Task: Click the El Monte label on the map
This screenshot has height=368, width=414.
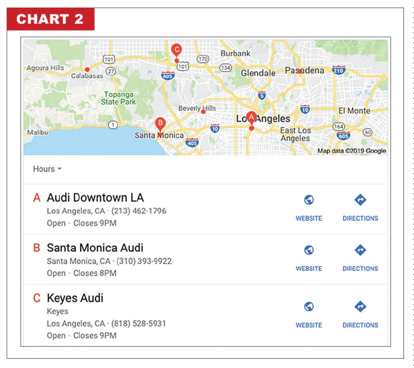Action: click(354, 111)
